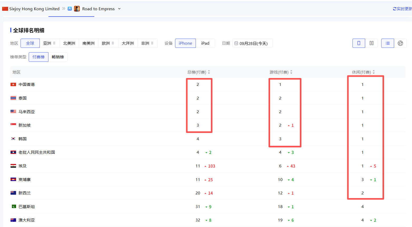Expand the Road to Empress app dropdown
Screen dimensions: 412x227
click(x=119, y=9)
